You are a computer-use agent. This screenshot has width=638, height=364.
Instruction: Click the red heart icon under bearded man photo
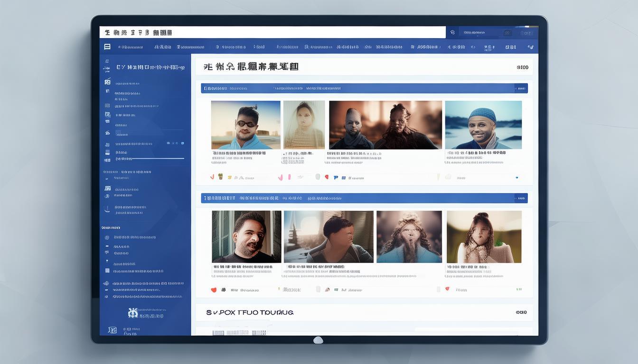tap(214, 290)
